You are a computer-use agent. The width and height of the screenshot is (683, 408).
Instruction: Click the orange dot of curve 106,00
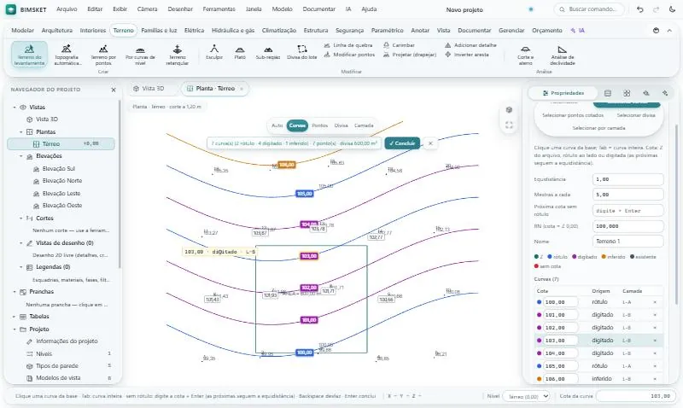[x=539, y=379]
